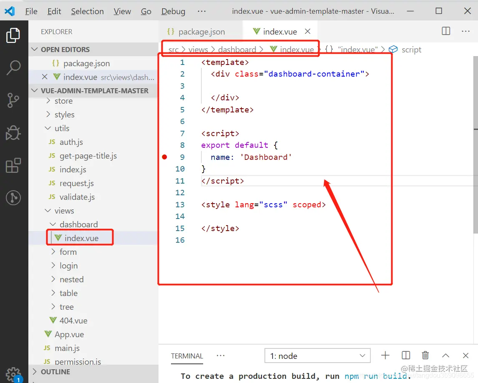Expand the nested folder
478x383 pixels.
coord(53,279)
